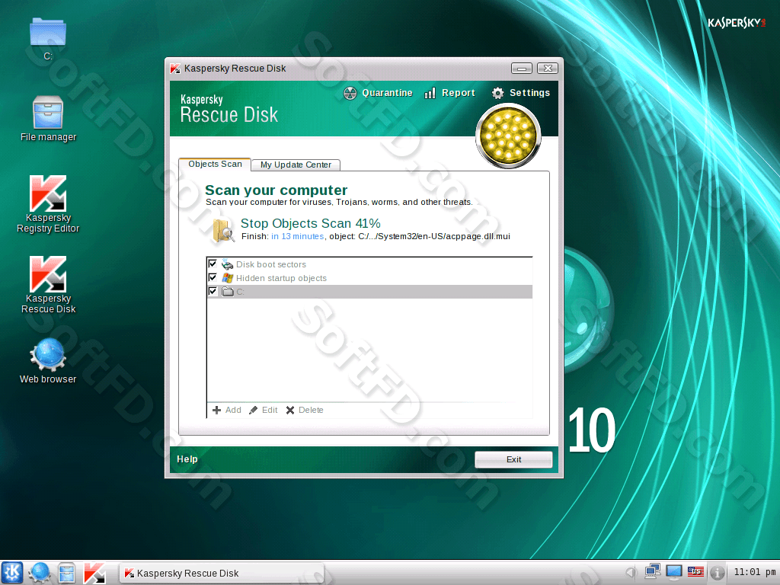Minimize the Kaspersky Rescue Disk window
Screen dimensions: 780x585
[521, 68]
